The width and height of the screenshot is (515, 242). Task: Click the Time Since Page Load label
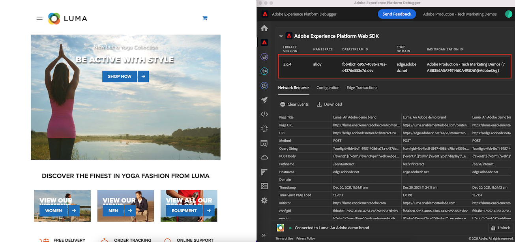[x=295, y=195]
